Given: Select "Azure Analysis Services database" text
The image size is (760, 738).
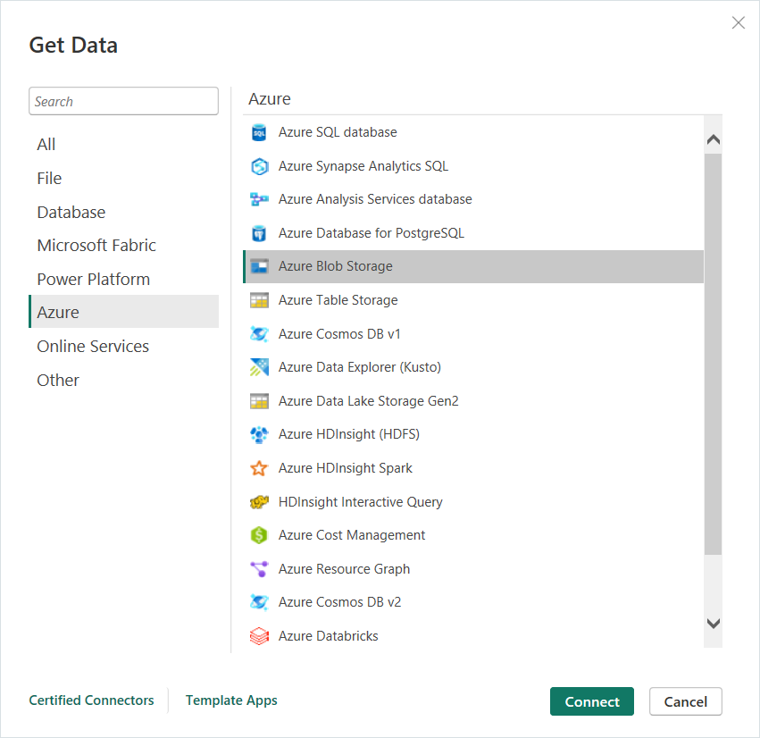Looking at the screenshot, I should [375, 199].
